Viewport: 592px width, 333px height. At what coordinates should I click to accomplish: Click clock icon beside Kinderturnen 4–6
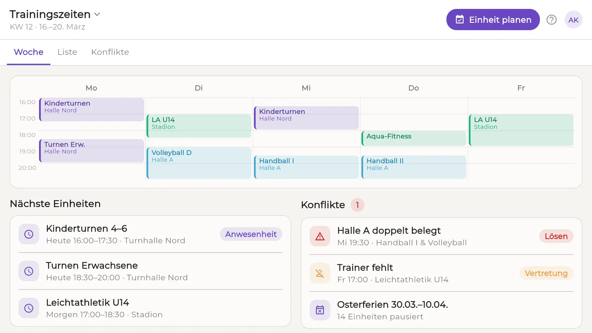(29, 234)
